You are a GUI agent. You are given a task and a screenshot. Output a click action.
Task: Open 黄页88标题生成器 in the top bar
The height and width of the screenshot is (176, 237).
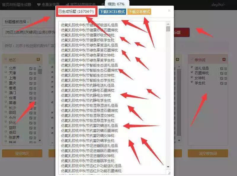(17, 5)
